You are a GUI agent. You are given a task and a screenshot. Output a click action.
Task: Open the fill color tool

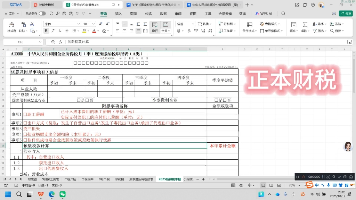(84, 31)
